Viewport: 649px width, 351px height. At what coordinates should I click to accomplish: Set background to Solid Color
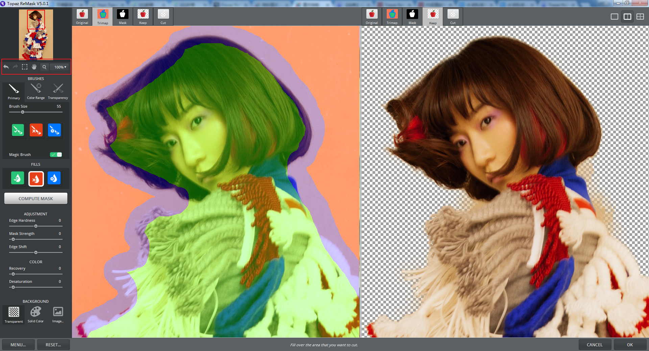35,315
